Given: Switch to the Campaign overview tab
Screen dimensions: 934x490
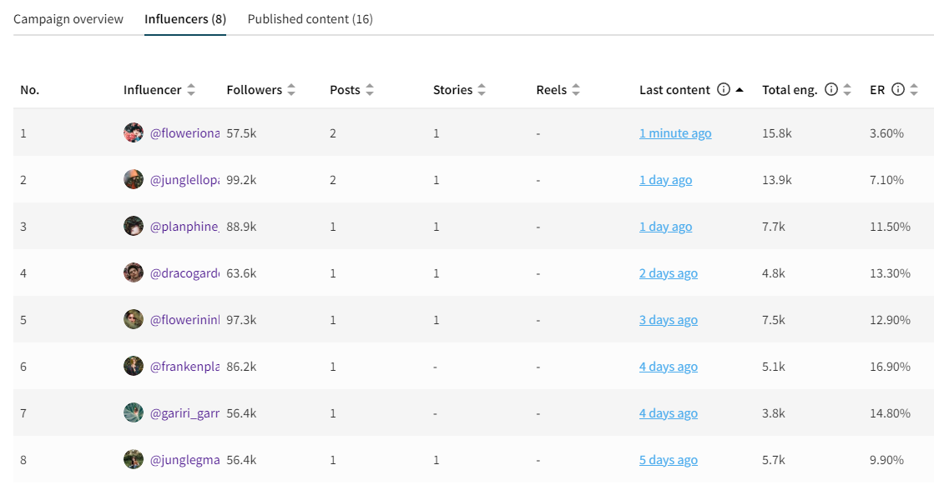Looking at the screenshot, I should click(x=68, y=18).
